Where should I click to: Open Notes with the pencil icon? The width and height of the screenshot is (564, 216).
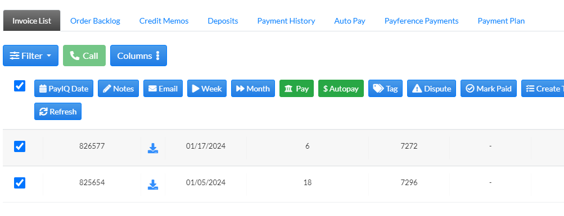(118, 89)
